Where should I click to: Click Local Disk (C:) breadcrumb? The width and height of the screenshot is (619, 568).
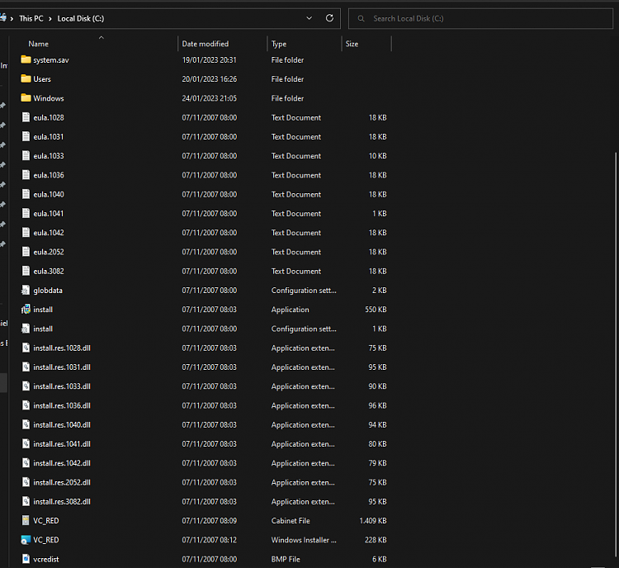(81, 18)
